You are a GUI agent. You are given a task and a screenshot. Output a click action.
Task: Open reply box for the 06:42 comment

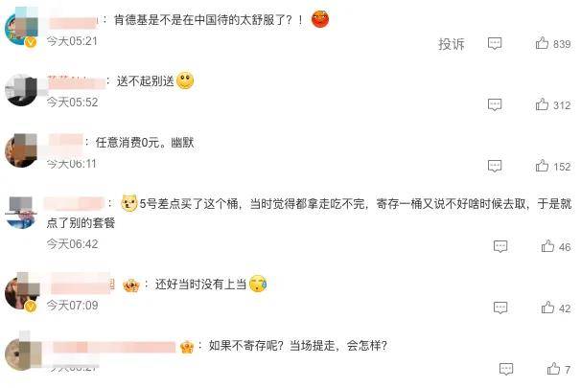pyautogui.click(x=500, y=246)
